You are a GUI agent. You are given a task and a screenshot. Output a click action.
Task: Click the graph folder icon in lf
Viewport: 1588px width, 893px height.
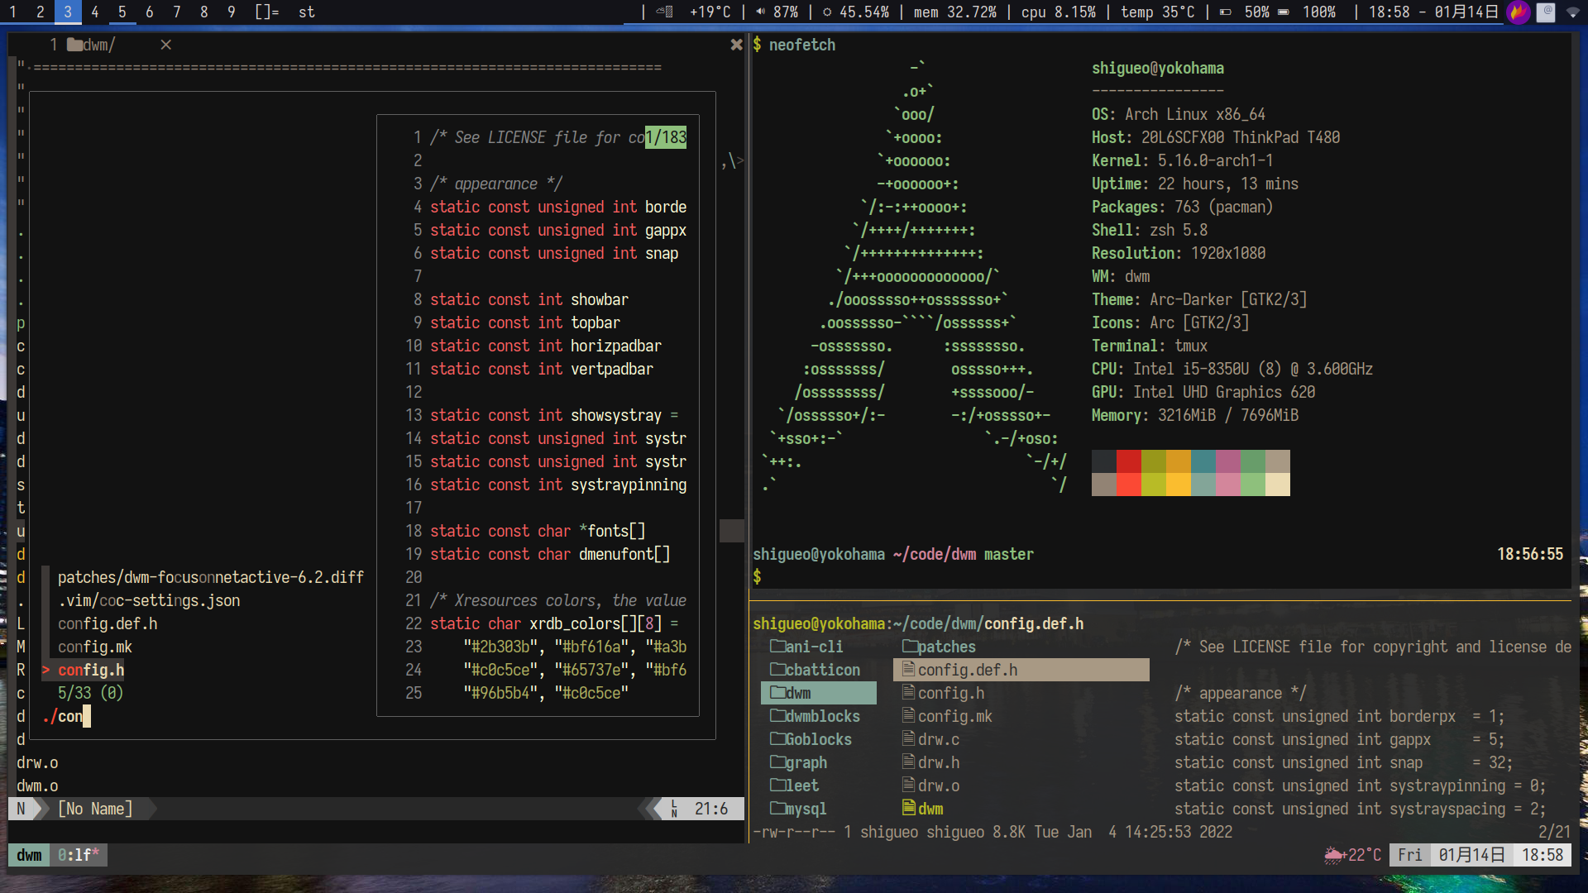[777, 762]
